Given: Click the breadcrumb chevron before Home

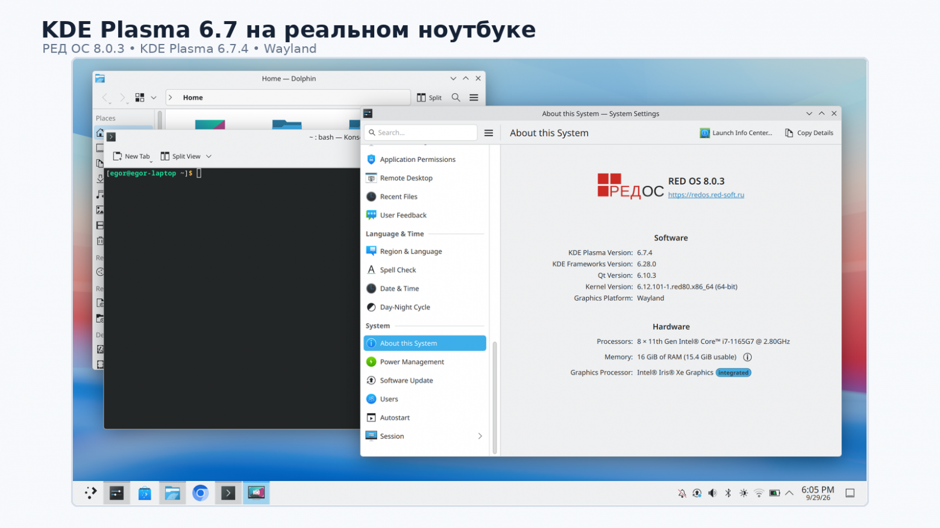Looking at the screenshot, I should (x=171, y=98).
